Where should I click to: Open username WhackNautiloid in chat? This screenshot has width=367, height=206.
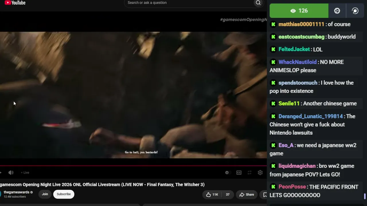298,62
